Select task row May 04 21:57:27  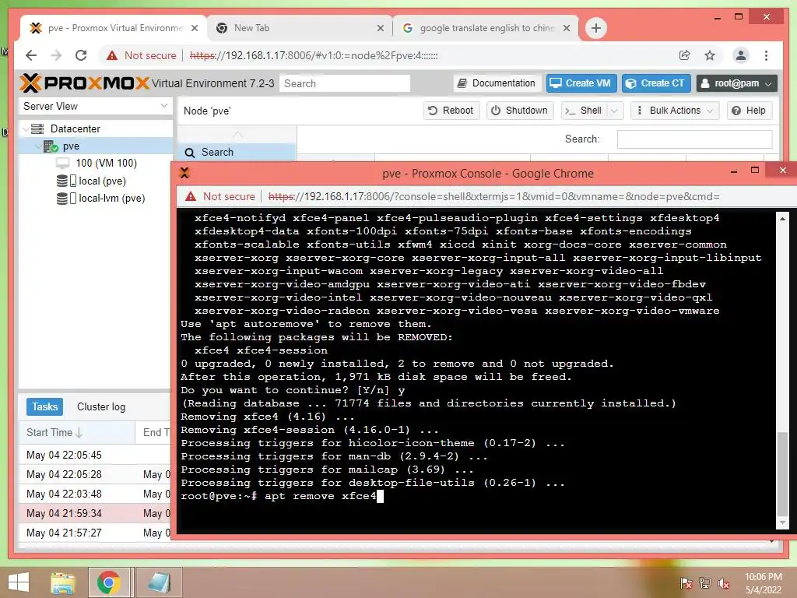[95, 533]
